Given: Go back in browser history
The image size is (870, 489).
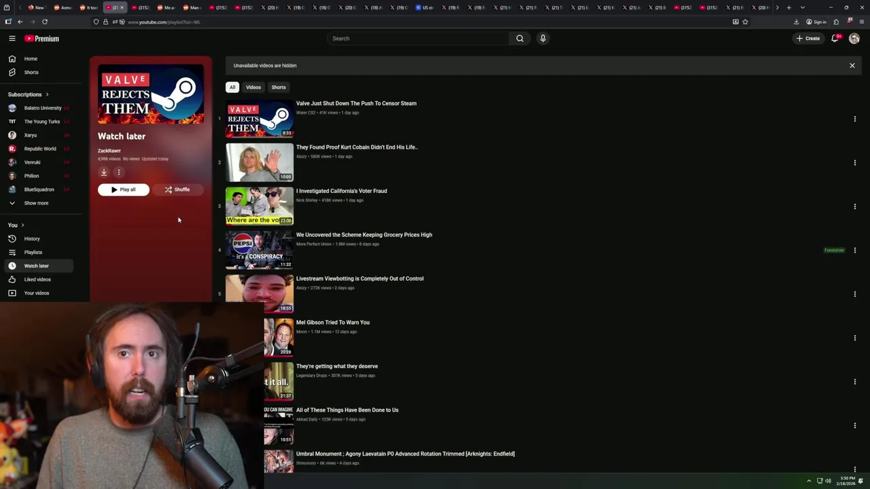Looking at the screenshot, I should (x=20, y=22).
